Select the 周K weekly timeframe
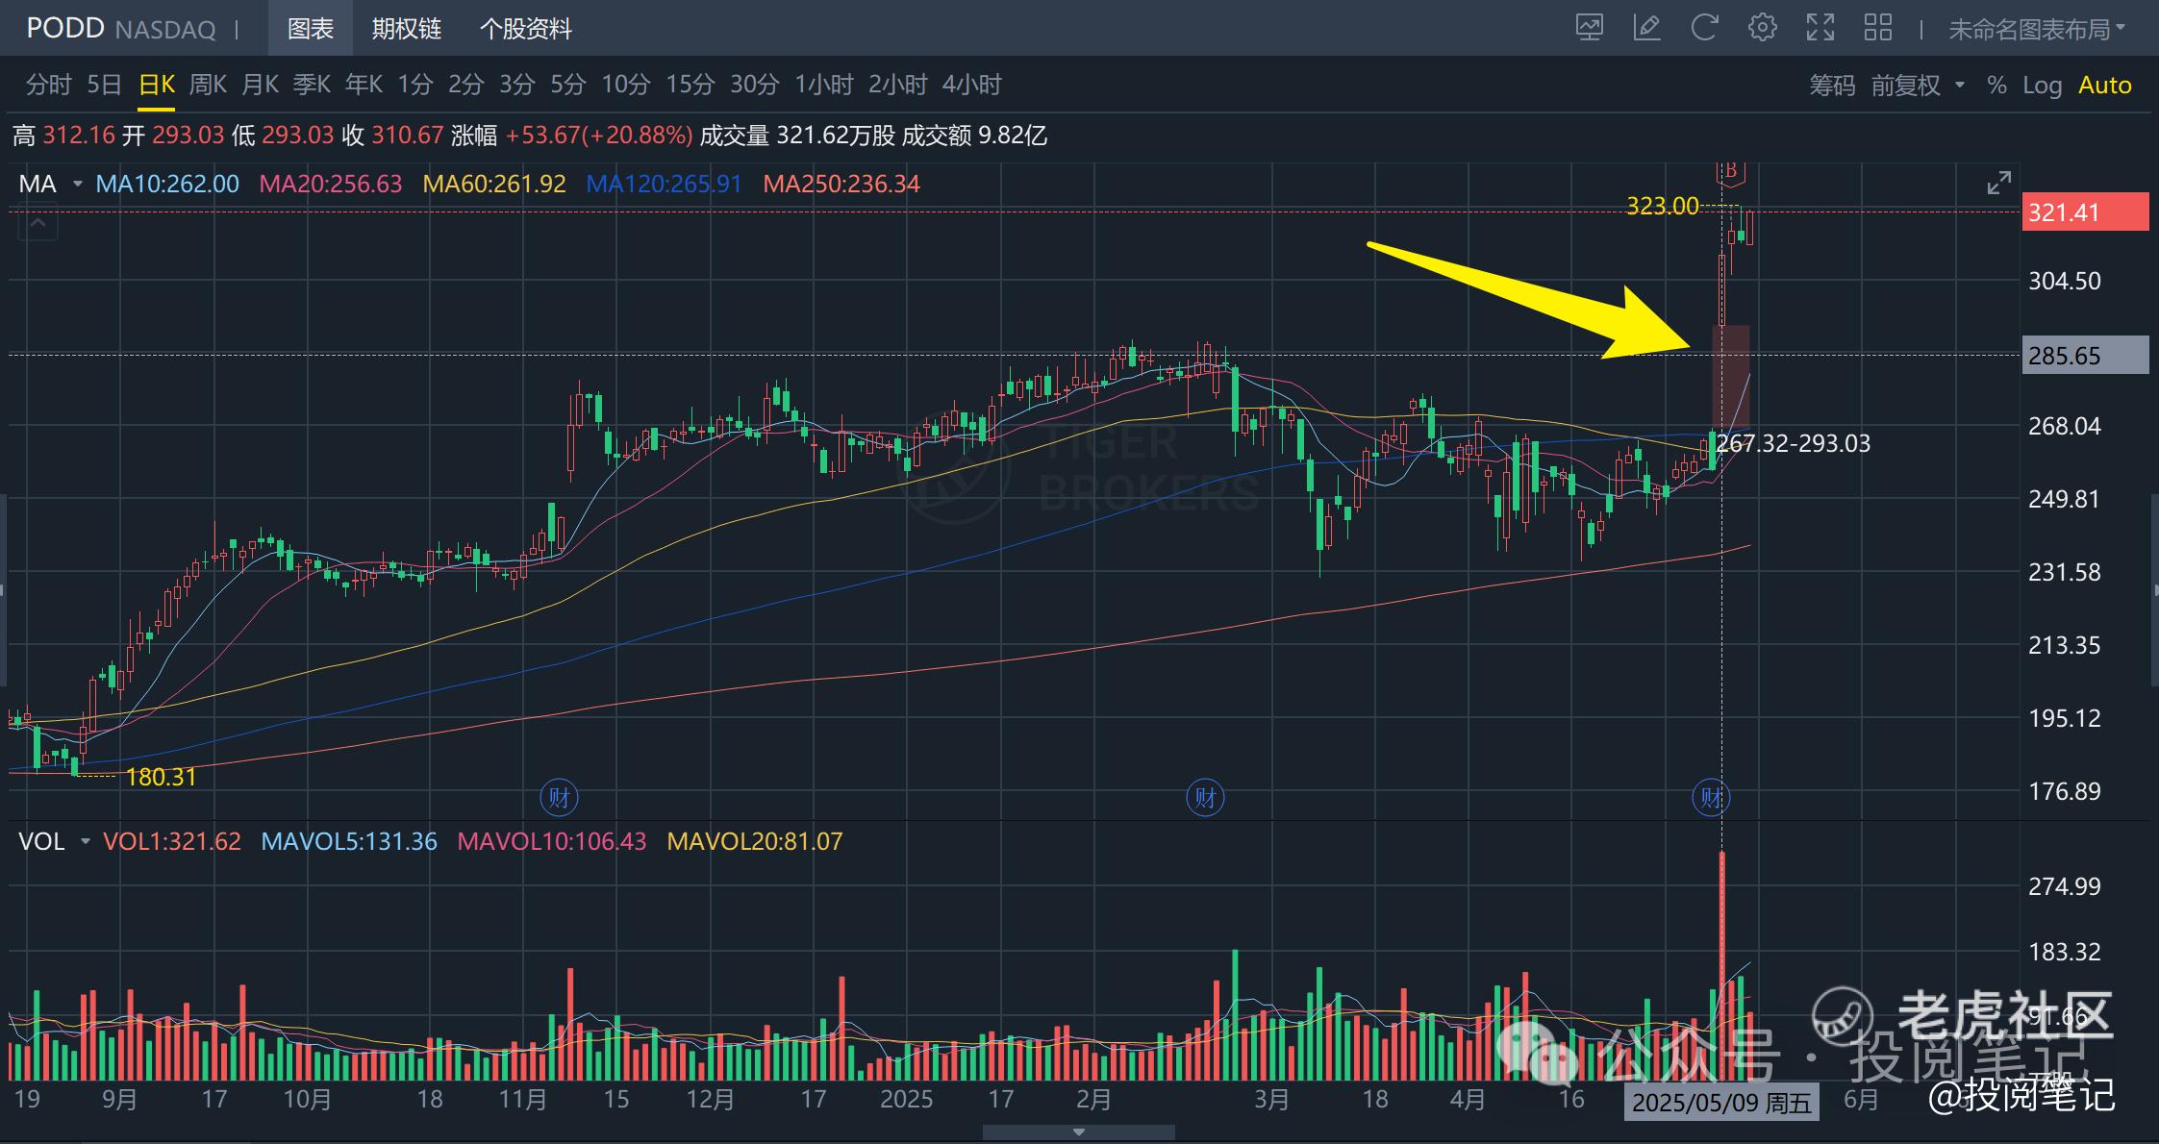The image size is (2159, 1144). (x=208, y=85)
